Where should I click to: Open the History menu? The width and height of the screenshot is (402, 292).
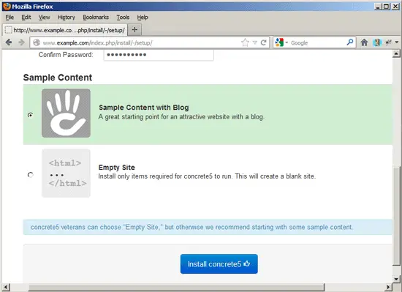pos(66,17)
